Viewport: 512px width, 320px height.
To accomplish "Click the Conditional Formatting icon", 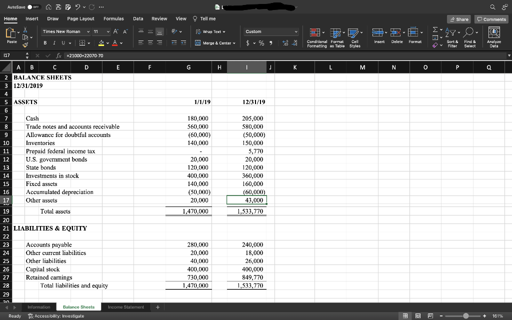I will pyautogui.click(x=315, y=32).
